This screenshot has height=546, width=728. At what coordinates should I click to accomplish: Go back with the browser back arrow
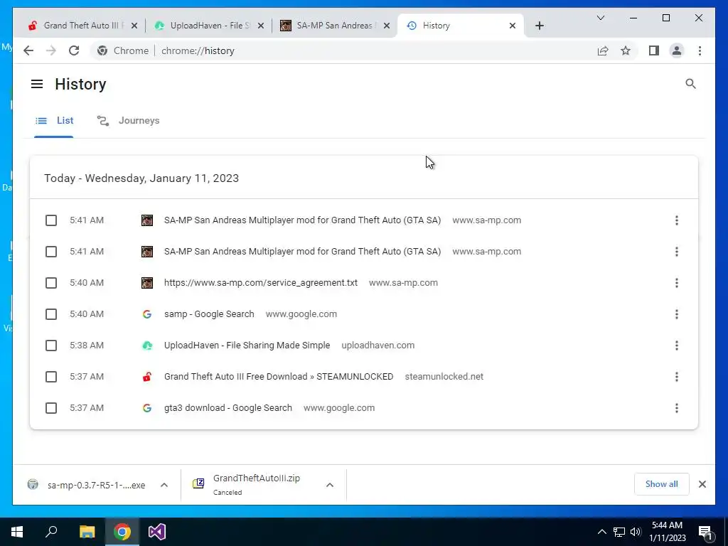[28, 50]
